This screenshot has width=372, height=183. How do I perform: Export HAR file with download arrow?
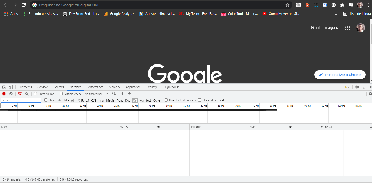tap(129, 94)
